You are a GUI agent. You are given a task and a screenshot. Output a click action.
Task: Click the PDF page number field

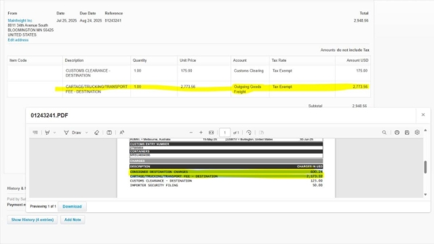coord(224,133)
